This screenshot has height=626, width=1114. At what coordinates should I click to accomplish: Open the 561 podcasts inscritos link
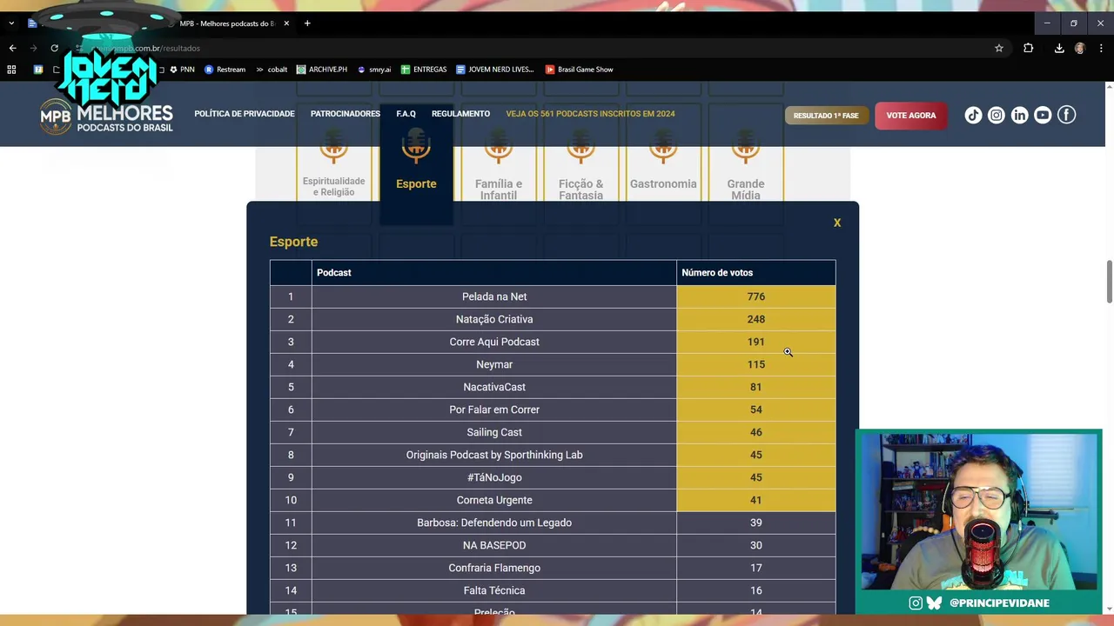(590, 114)
